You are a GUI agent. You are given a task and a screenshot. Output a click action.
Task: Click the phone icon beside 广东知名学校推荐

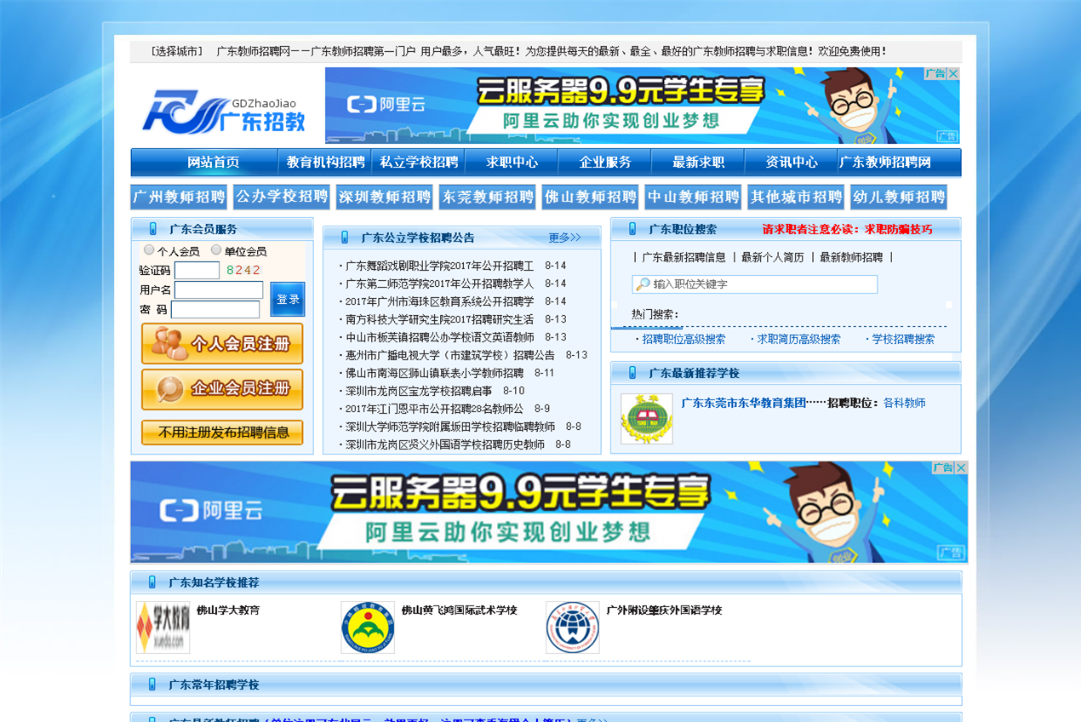click(x=152, y=582)
